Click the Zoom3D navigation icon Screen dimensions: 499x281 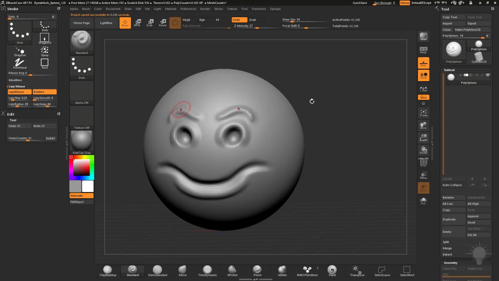pyautogui.click(x=423, y=137)
